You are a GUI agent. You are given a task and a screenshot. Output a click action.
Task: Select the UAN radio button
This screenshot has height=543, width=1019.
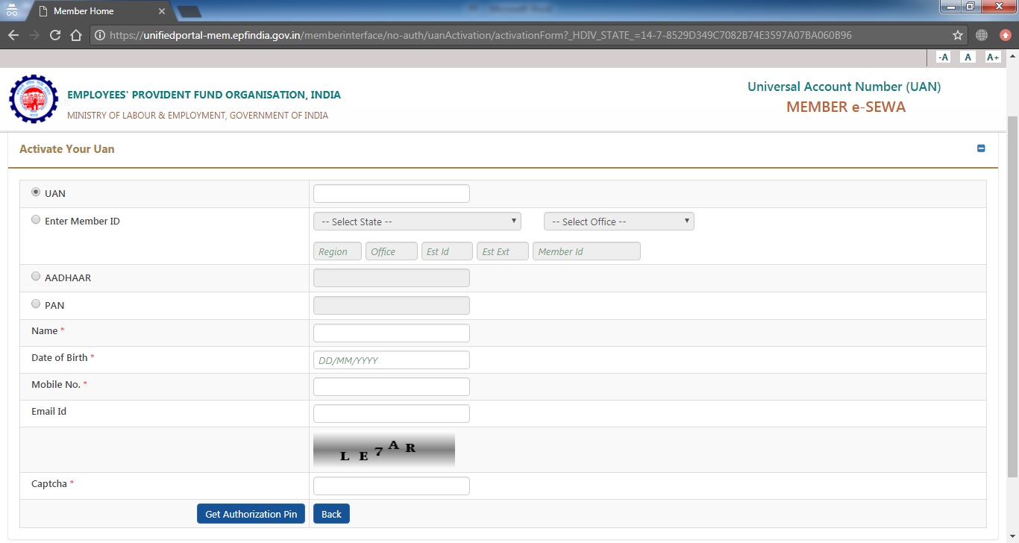point(35,191)
